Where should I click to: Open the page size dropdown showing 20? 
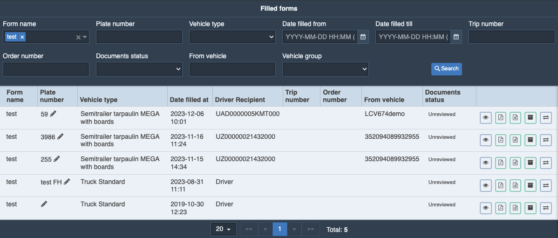tap(224, 229)
